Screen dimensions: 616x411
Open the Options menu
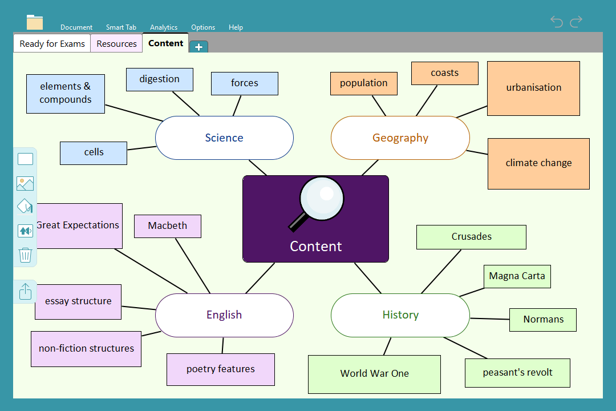coord(203,27)
